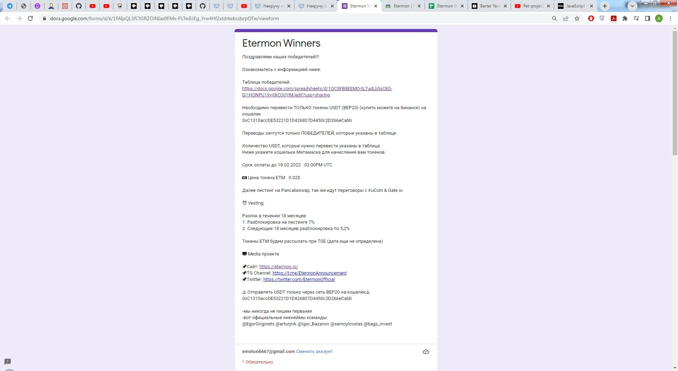This screenshot has height=371, width=678.
Task: Close the Etermon Google Sheets tab
Action: point(462,6)
